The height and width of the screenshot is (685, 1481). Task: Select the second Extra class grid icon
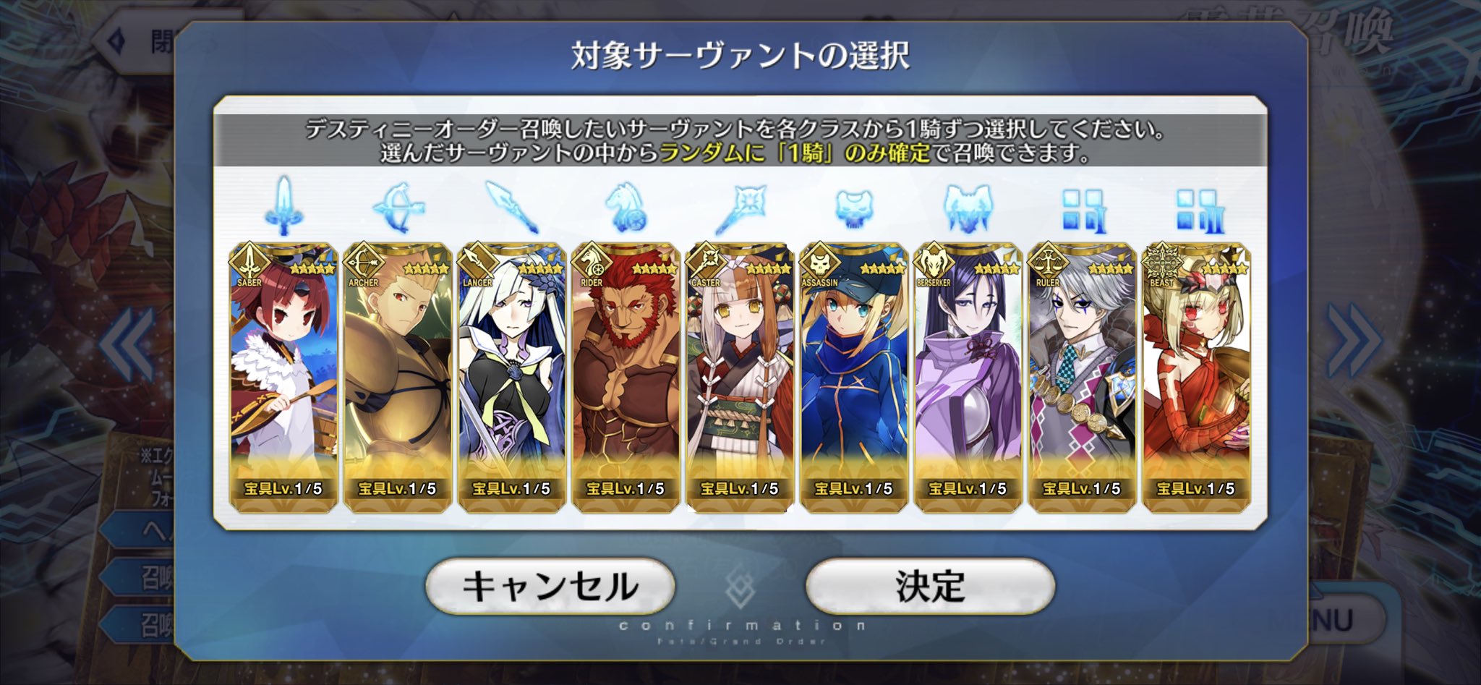click(1197, 210)
